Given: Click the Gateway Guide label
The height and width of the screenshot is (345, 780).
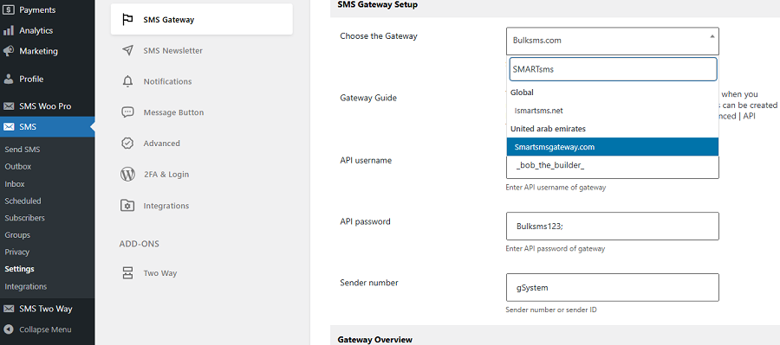Looking at the screenshot, I should coord(368,98).
